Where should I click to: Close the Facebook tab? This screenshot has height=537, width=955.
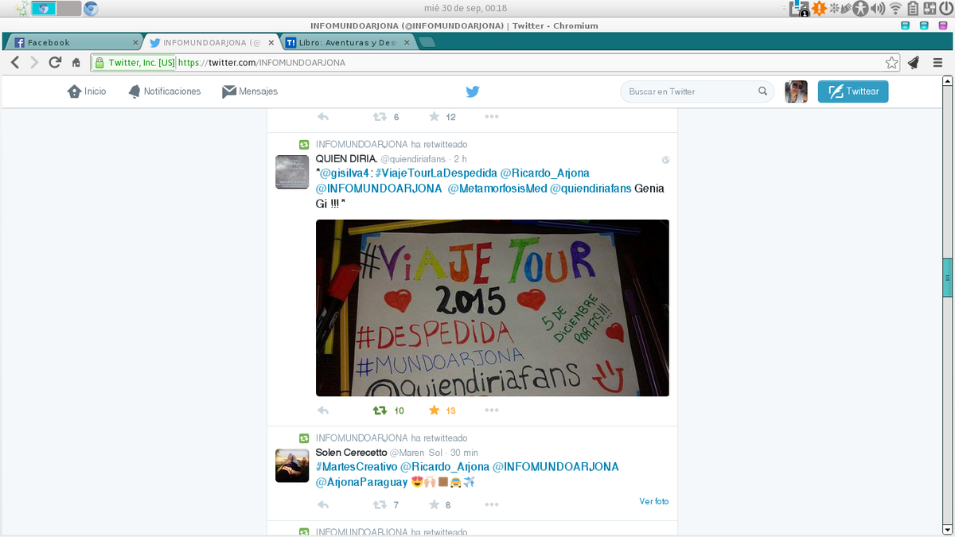coord(135,42)
